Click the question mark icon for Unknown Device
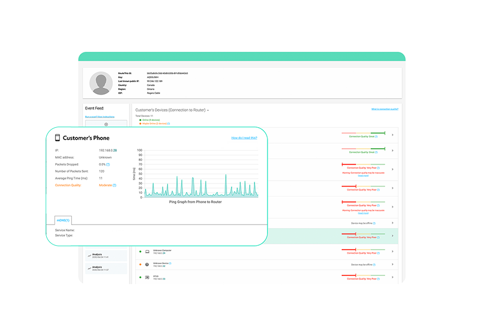 [x=147, y=265]
